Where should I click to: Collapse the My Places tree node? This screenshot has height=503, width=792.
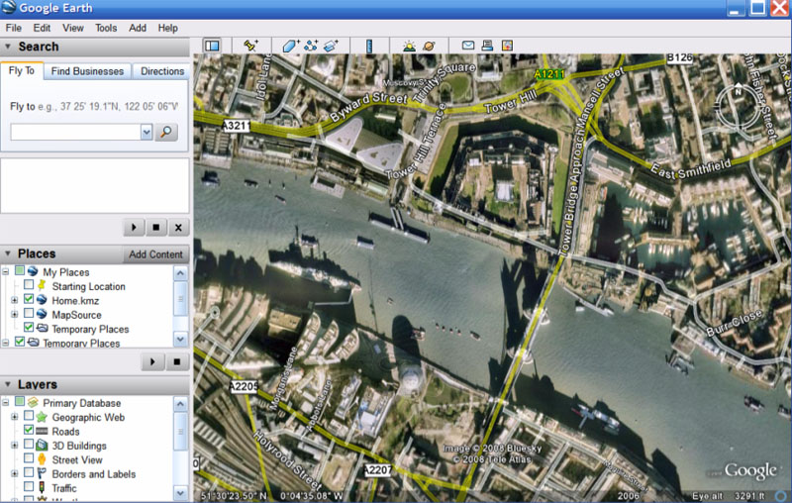[x=6, y=271]
